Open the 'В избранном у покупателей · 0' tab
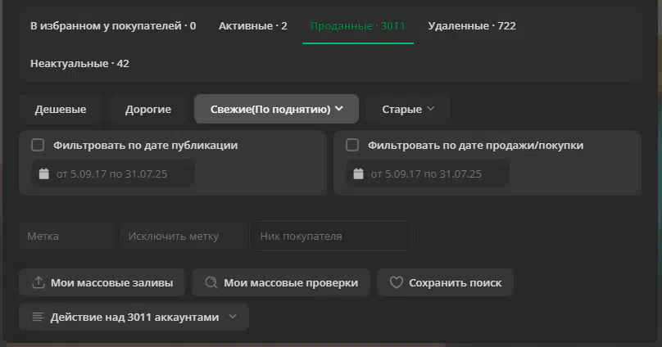 tap(113, 25)
